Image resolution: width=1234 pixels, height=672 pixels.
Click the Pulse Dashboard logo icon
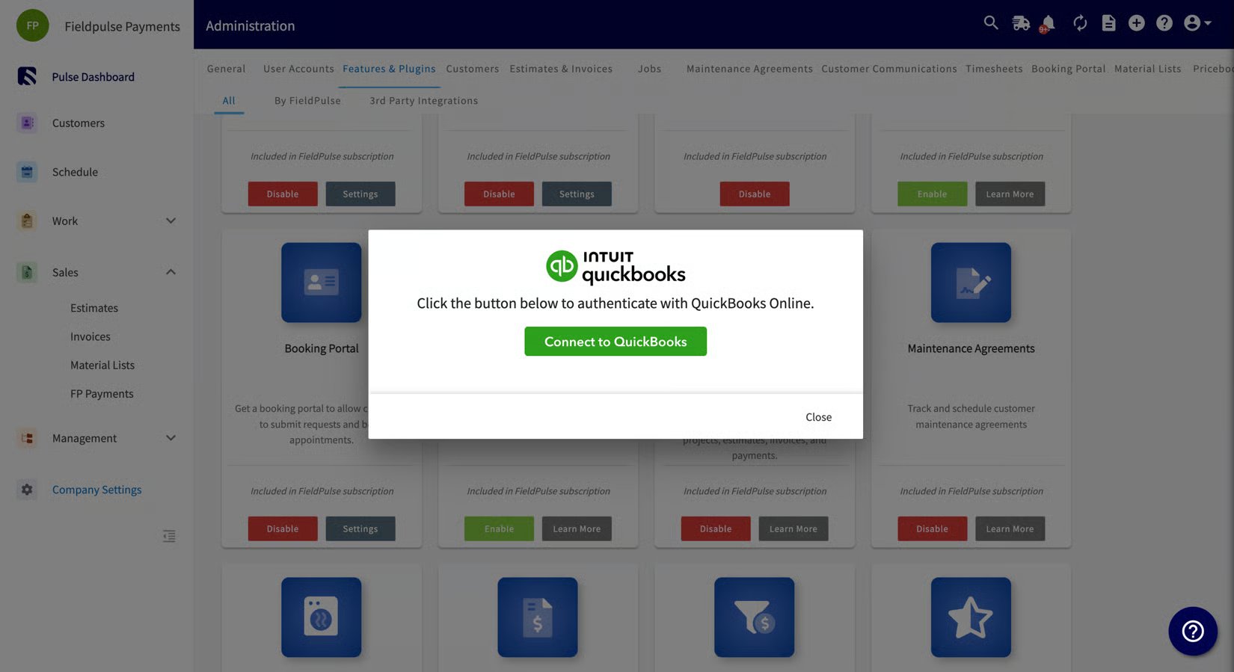[27, 76]
